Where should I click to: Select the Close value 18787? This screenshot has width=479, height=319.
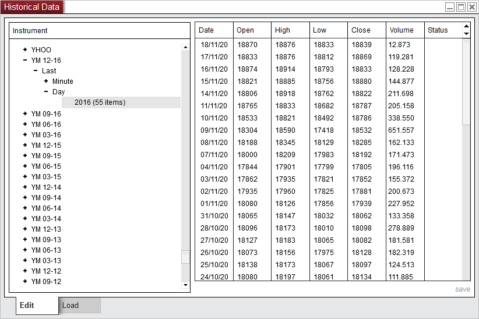(x=362, y=105)
